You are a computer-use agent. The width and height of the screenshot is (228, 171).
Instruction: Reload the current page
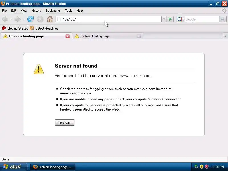pos(30,19)
